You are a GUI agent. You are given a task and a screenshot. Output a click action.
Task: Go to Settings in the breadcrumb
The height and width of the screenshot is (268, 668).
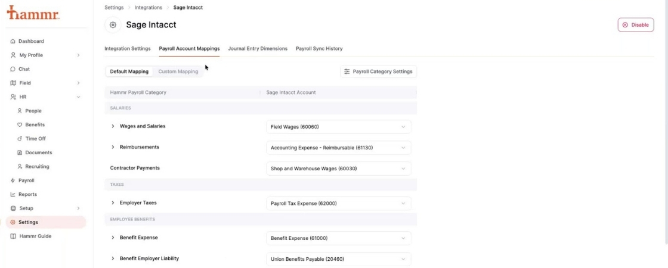tap(114, 8)
